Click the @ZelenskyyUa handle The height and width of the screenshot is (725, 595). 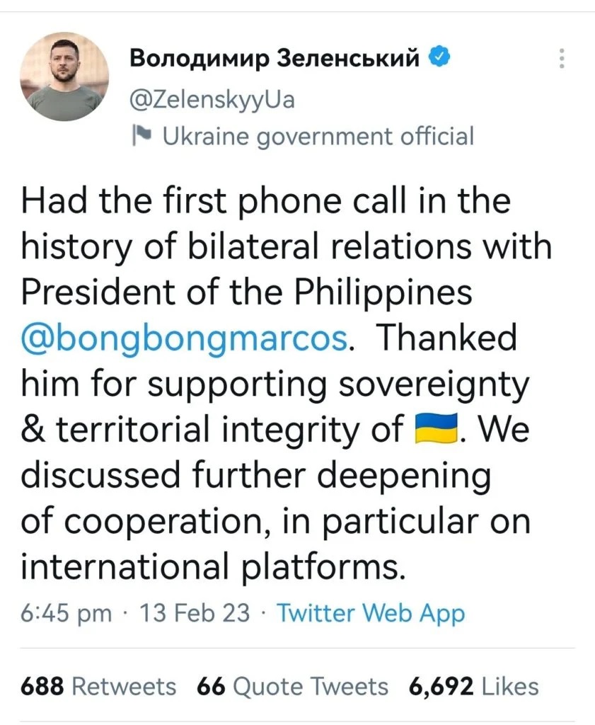click(x=212, y=100)
